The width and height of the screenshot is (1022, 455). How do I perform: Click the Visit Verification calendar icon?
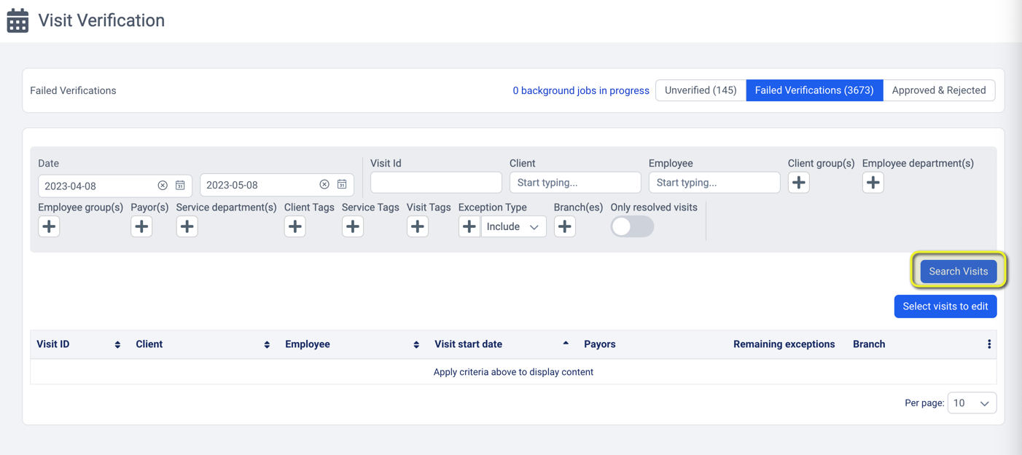pyautogui.click(x=17, y=20)
